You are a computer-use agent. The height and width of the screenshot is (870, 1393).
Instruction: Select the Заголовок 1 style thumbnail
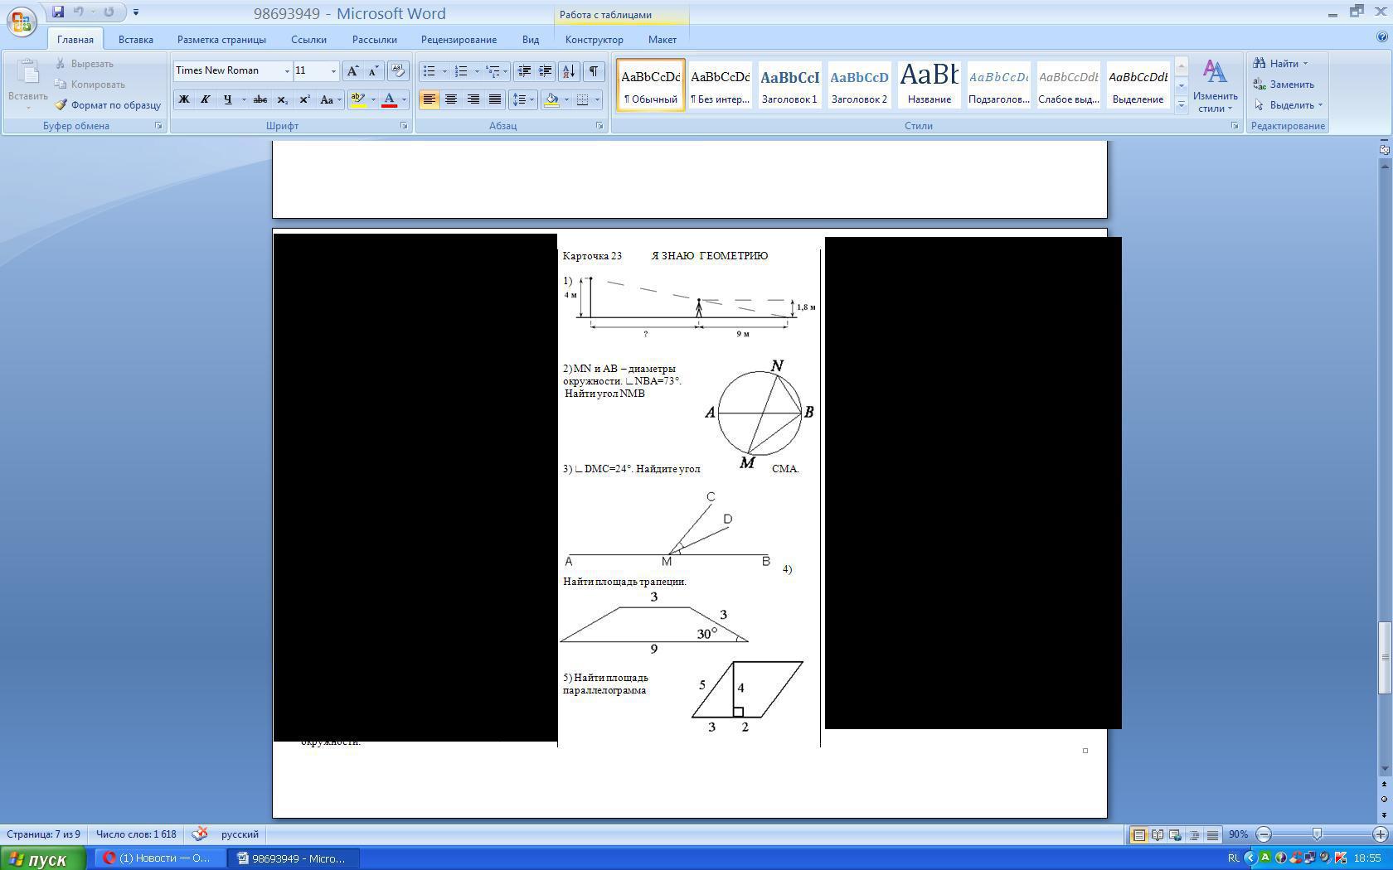pyautogui.click(x=789, y=84)
